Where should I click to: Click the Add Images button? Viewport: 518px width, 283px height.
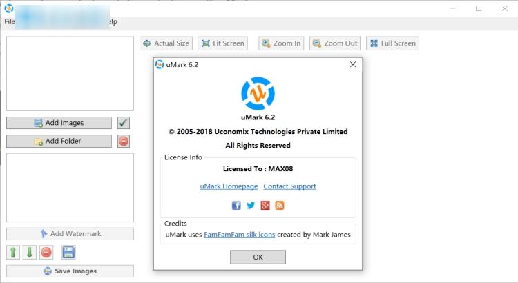[x=59, y=123]
